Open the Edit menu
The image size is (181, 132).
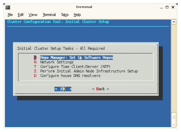tap(21, 15)
